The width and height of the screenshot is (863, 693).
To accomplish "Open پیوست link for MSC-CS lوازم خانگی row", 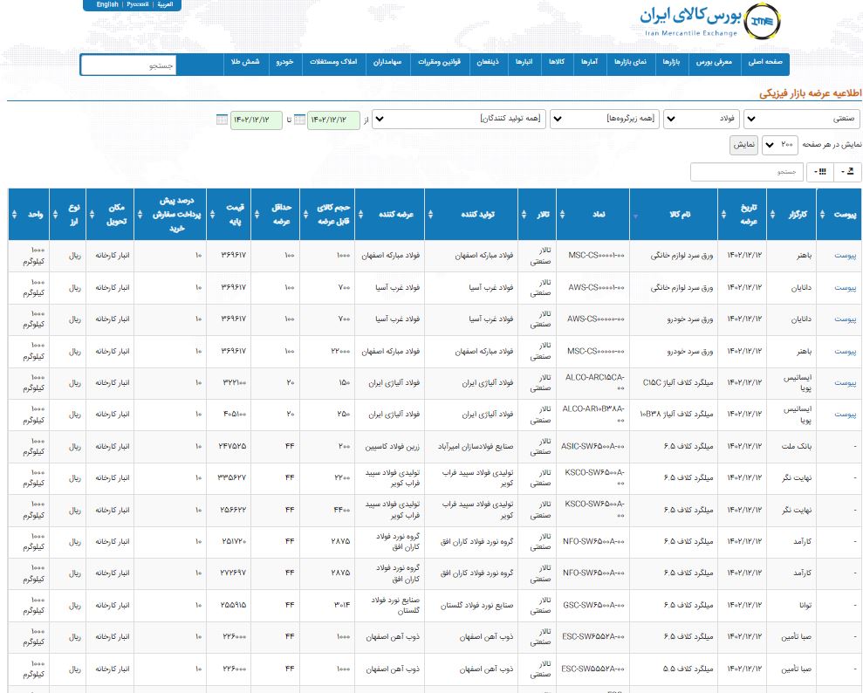I will point(845,256).
